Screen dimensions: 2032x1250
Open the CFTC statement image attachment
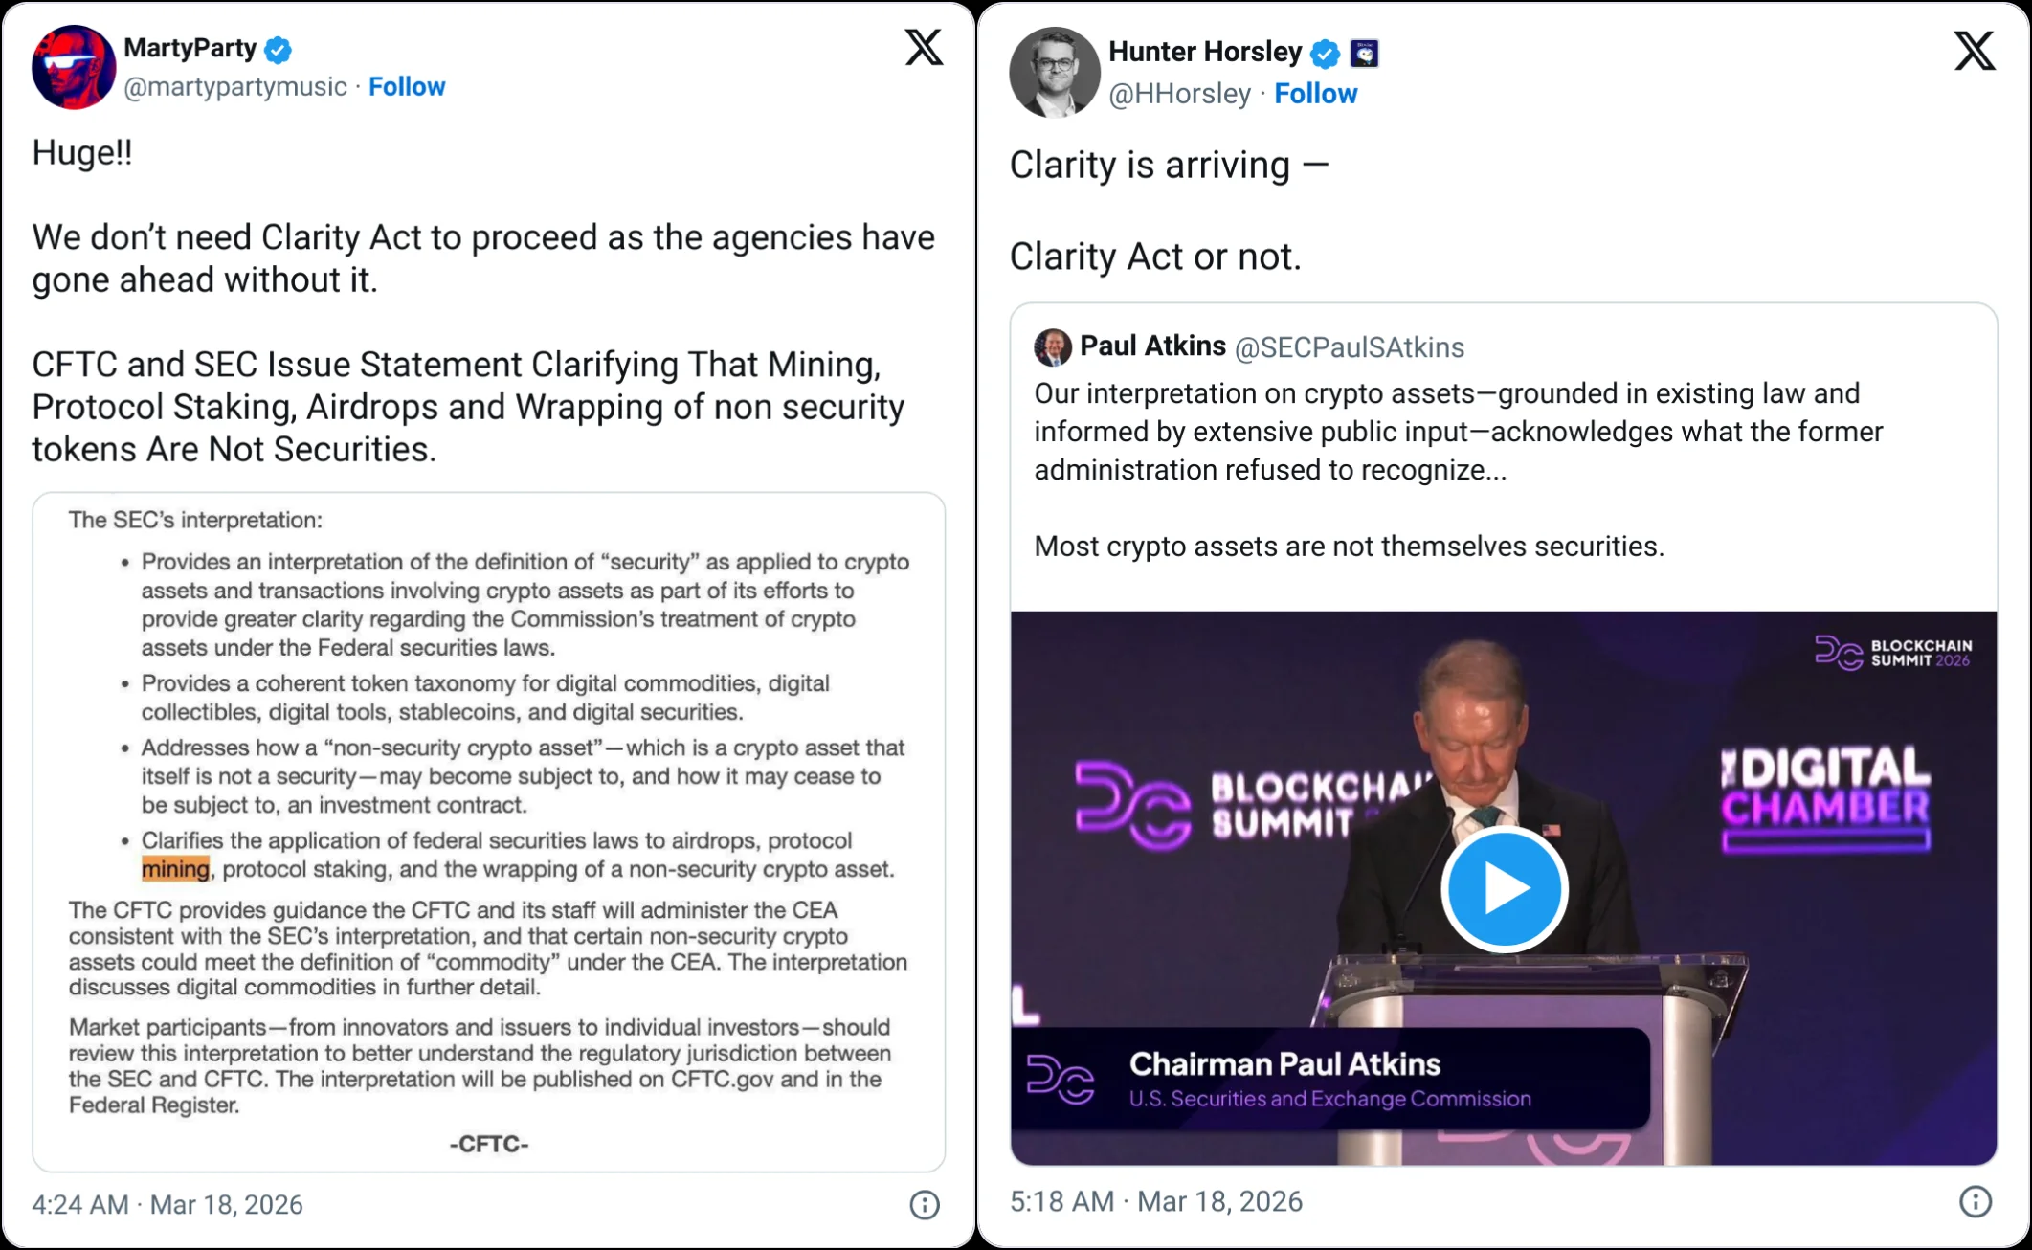[488, 831]
